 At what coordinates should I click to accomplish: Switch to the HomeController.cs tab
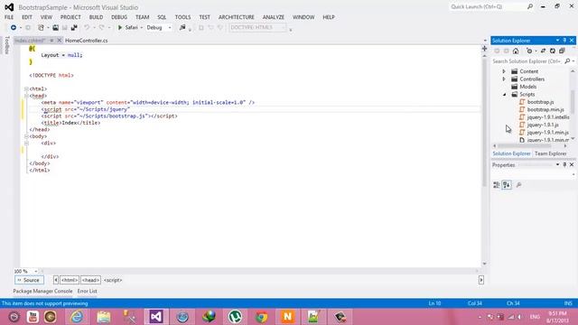[x=87, y=41]
